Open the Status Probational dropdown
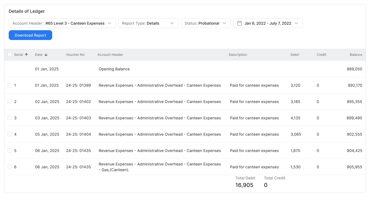This screenshot has height=197, width=370. coord(224,23)
